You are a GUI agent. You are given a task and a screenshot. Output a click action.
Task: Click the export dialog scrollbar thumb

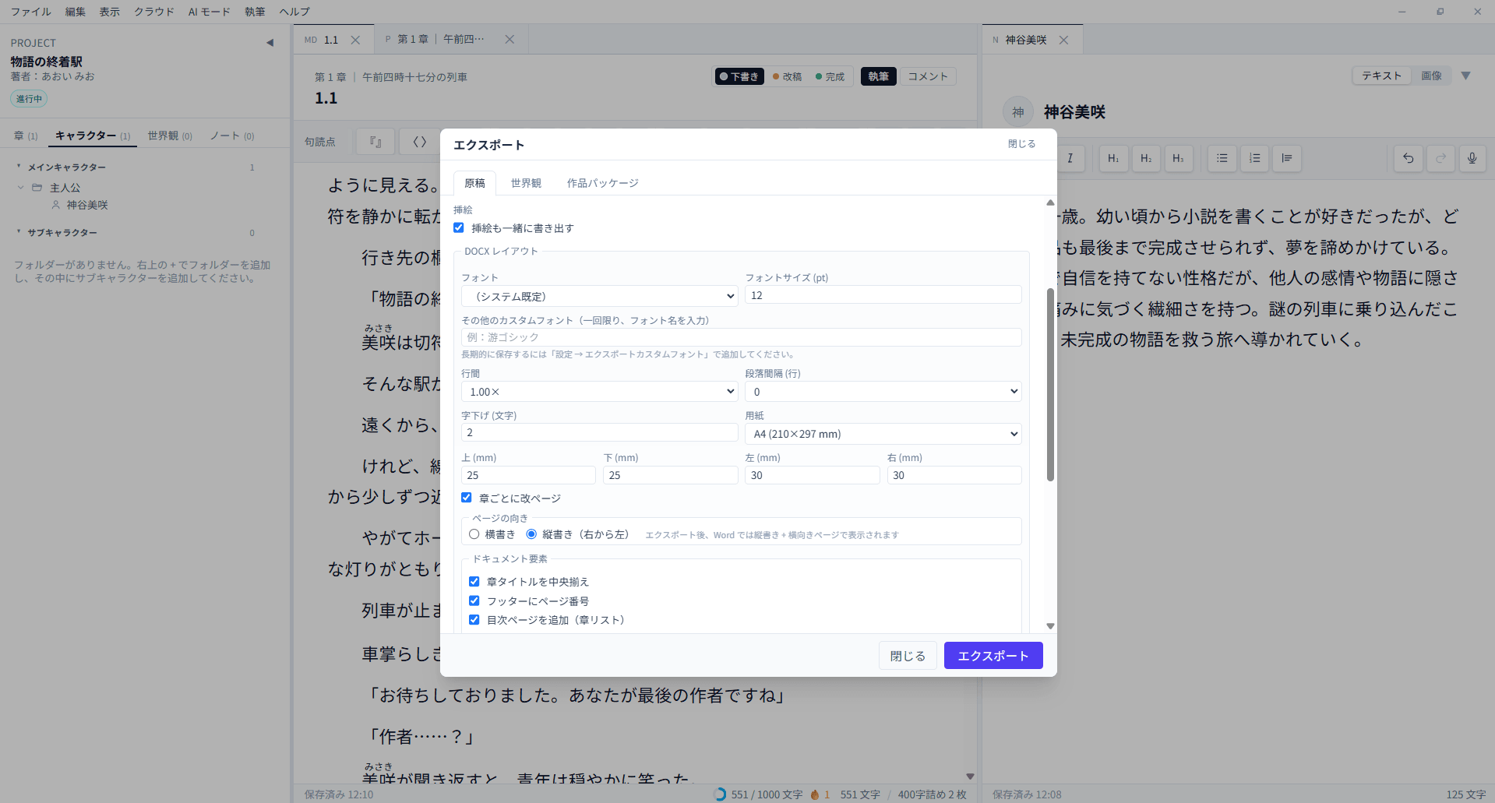1050,385
